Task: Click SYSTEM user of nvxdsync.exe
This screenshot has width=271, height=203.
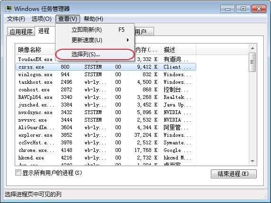Action: click(93, 112)
